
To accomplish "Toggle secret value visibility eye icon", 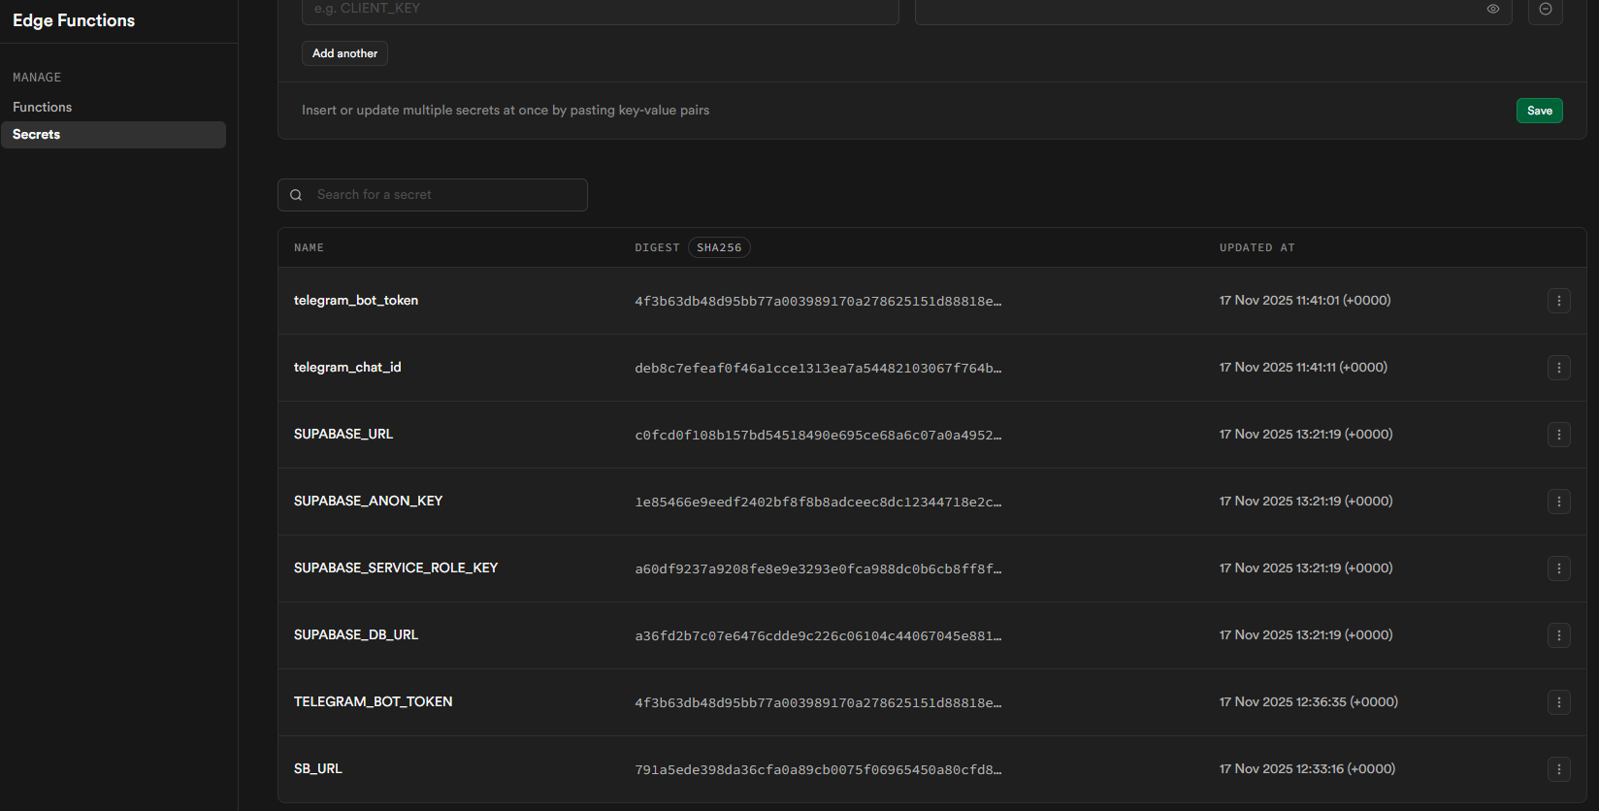I will (1493, 9).
